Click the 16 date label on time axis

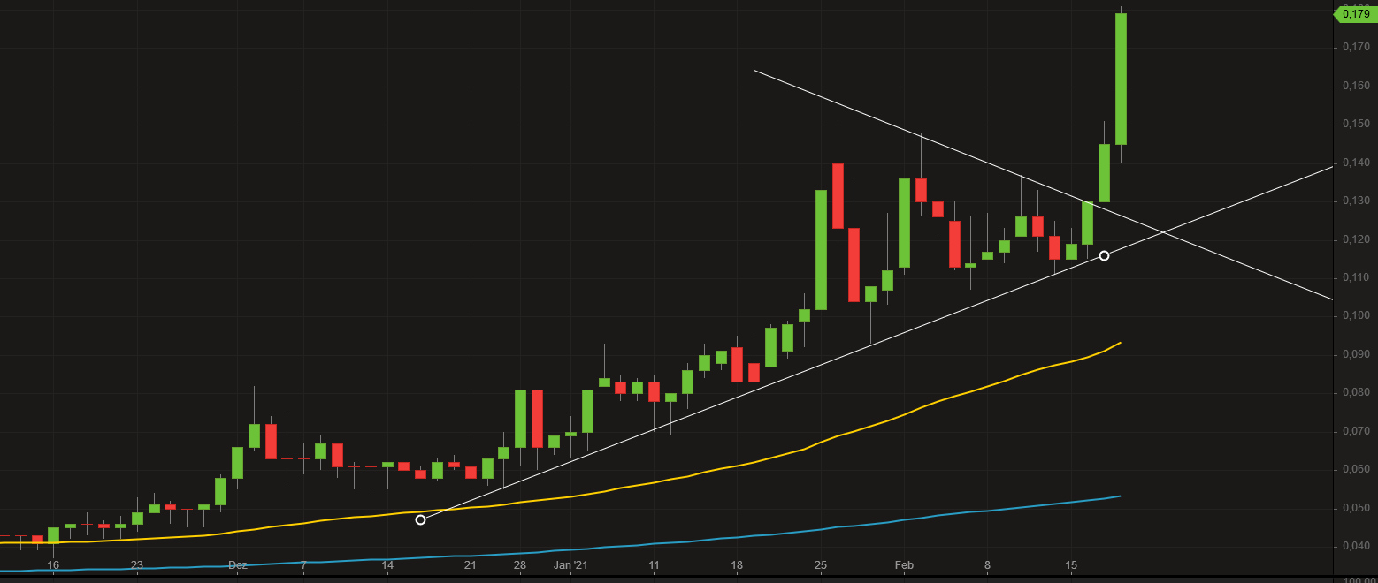(53, 564)
